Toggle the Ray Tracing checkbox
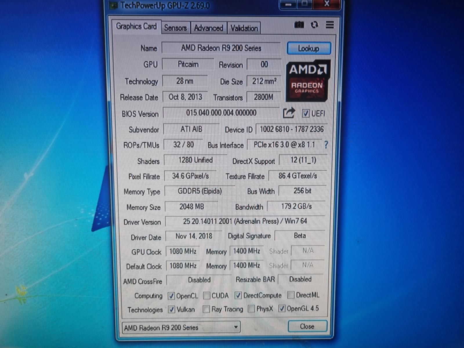 pyautogui.click(x=206, y=309)
